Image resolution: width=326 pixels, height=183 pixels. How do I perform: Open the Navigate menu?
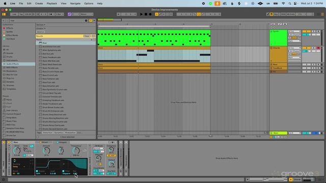pyautogui.click(x=75, y=4)
